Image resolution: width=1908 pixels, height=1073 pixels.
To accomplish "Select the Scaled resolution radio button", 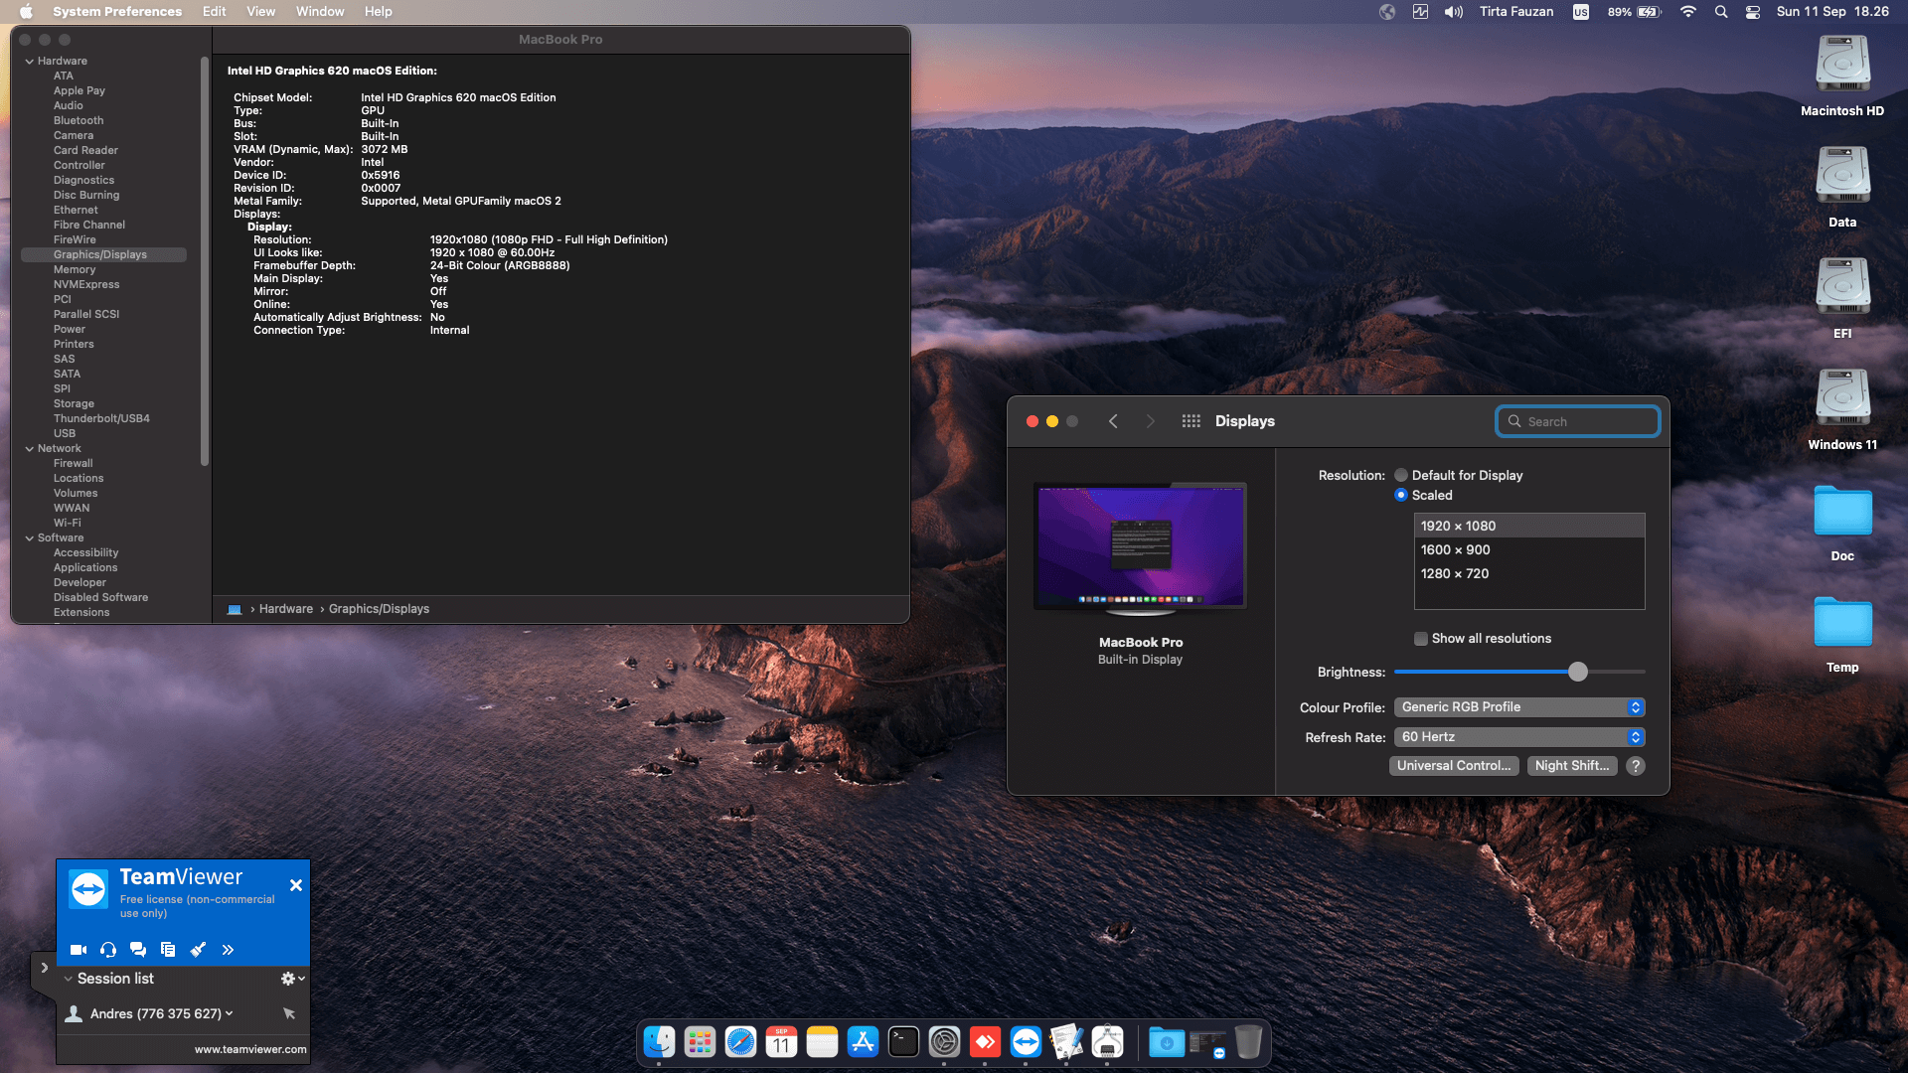I will point(1401,496).
